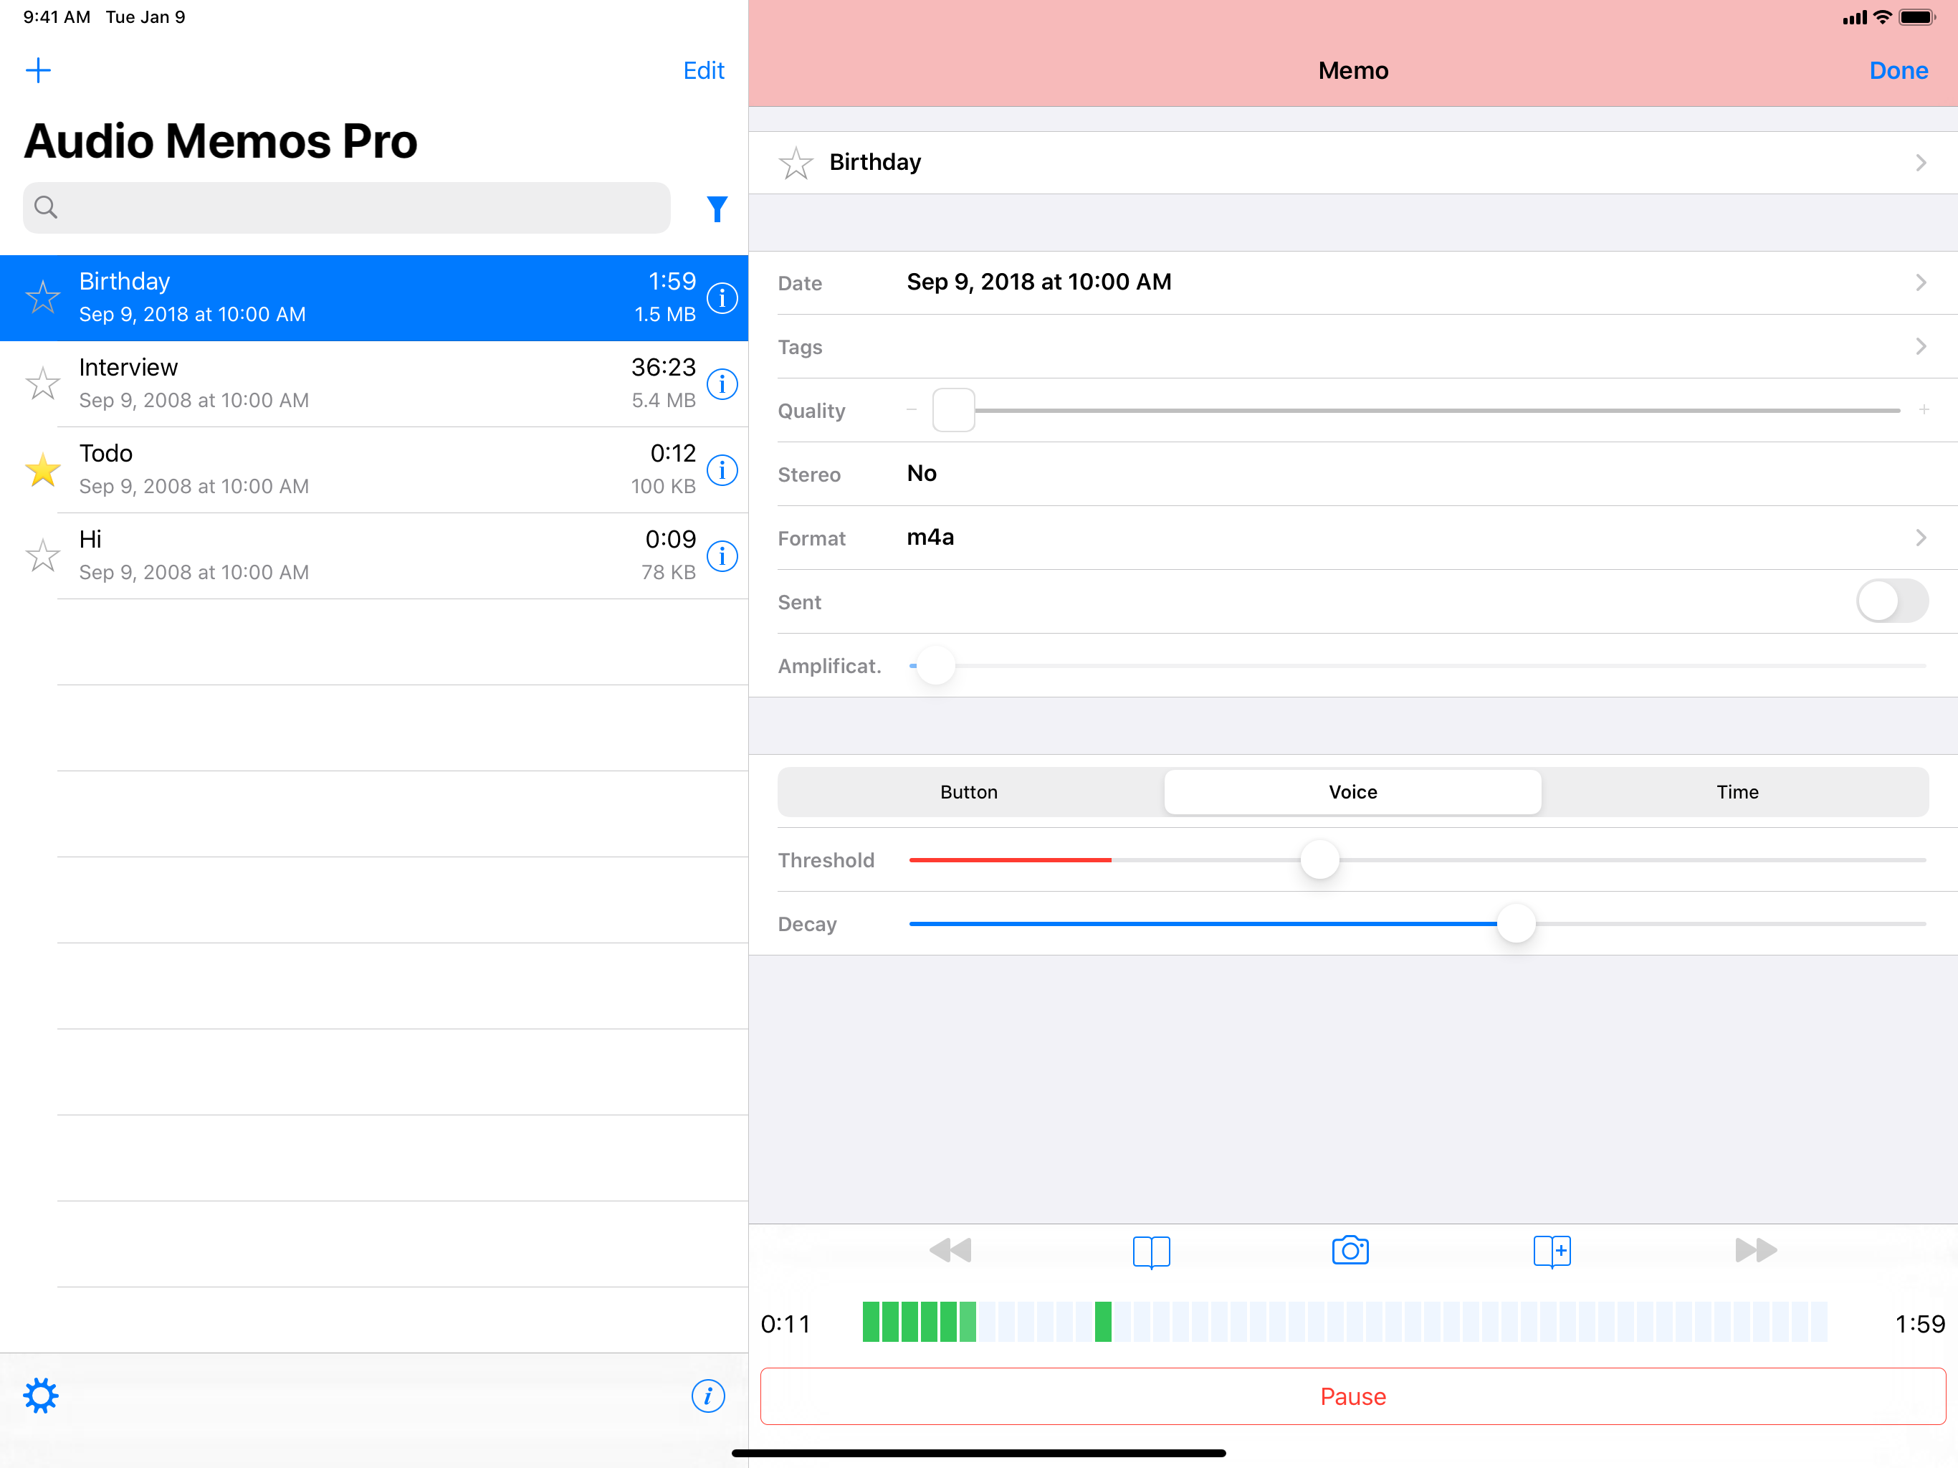Tap the fast forward playback icon

coord(1756,1250)
